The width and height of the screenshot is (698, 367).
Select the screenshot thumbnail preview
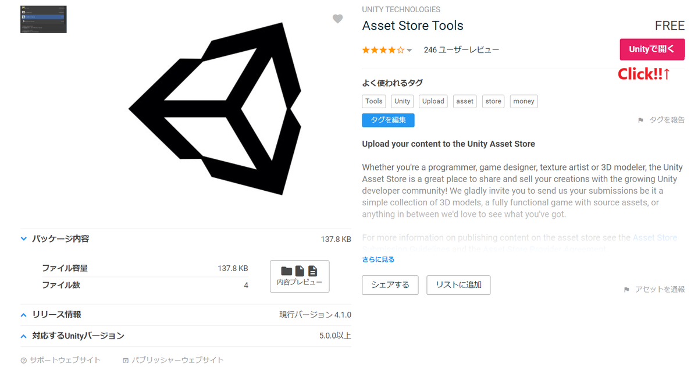(44, 19)
